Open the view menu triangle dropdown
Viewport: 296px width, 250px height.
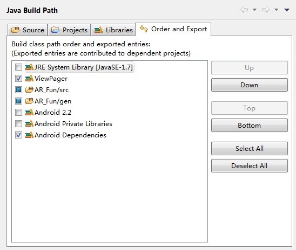pos(287,10)
